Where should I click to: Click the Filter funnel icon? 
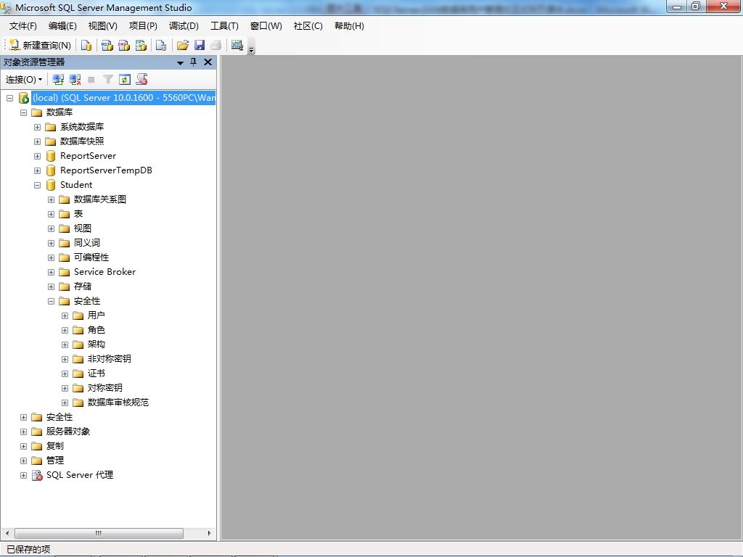coord(108,80)
